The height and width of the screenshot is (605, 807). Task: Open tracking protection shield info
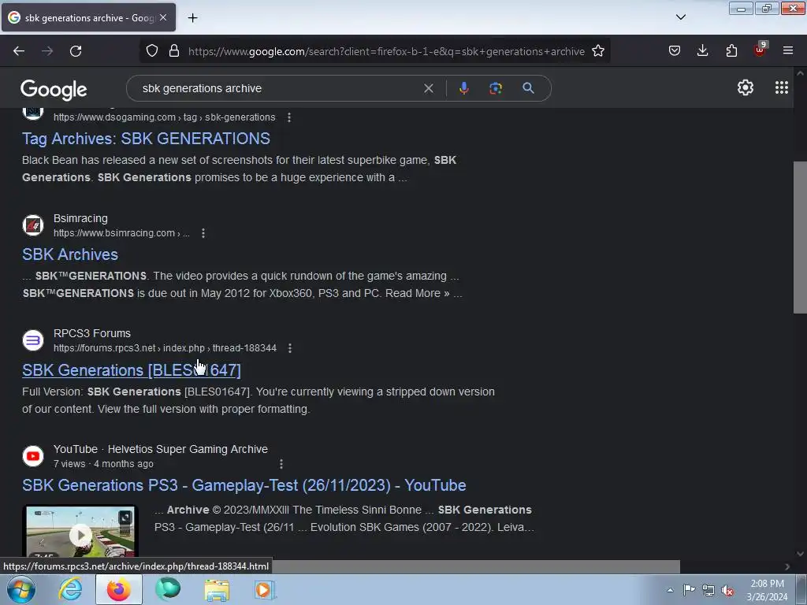pyautogui.click(x=152, y=51)
